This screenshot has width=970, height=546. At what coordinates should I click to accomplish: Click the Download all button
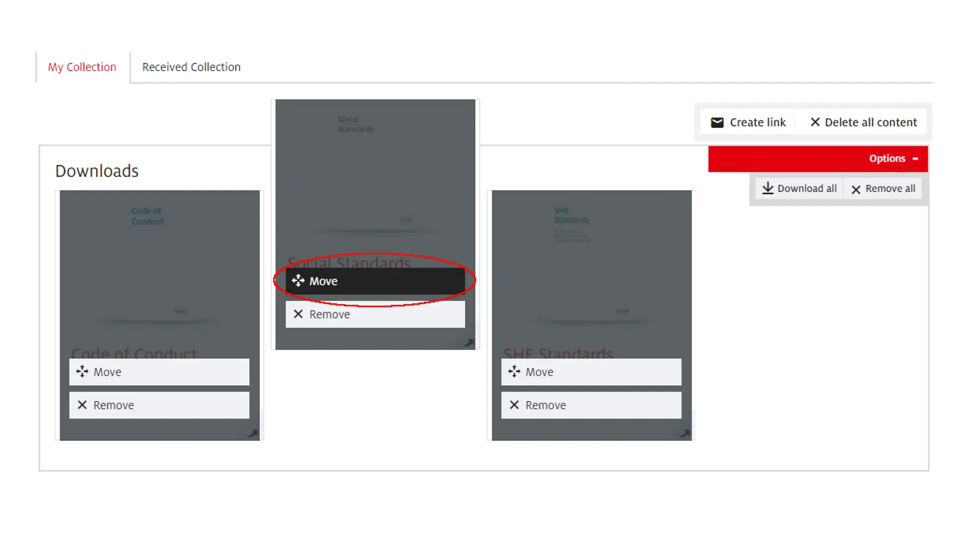pyautogui.click(x=798, y=189)
